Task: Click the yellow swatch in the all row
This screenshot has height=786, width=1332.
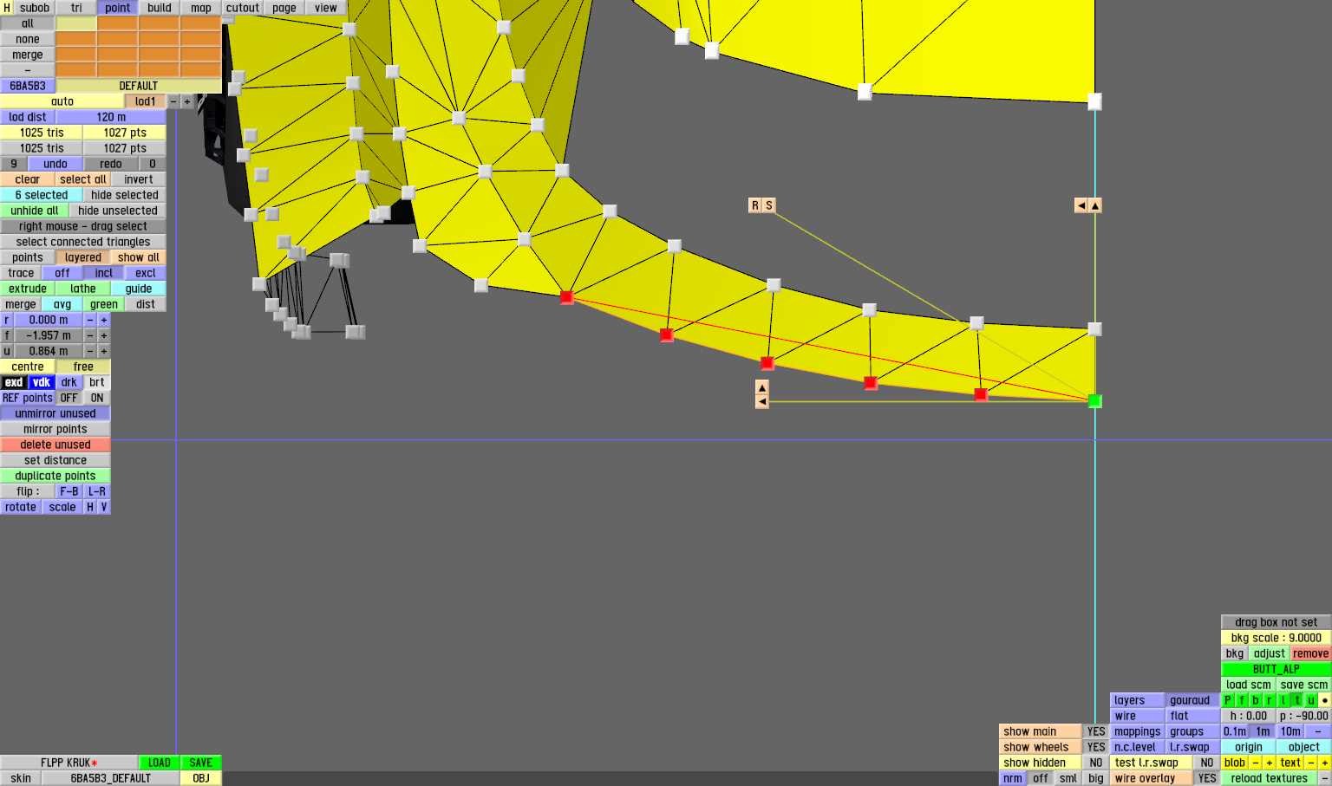Action: pos(76,23)
